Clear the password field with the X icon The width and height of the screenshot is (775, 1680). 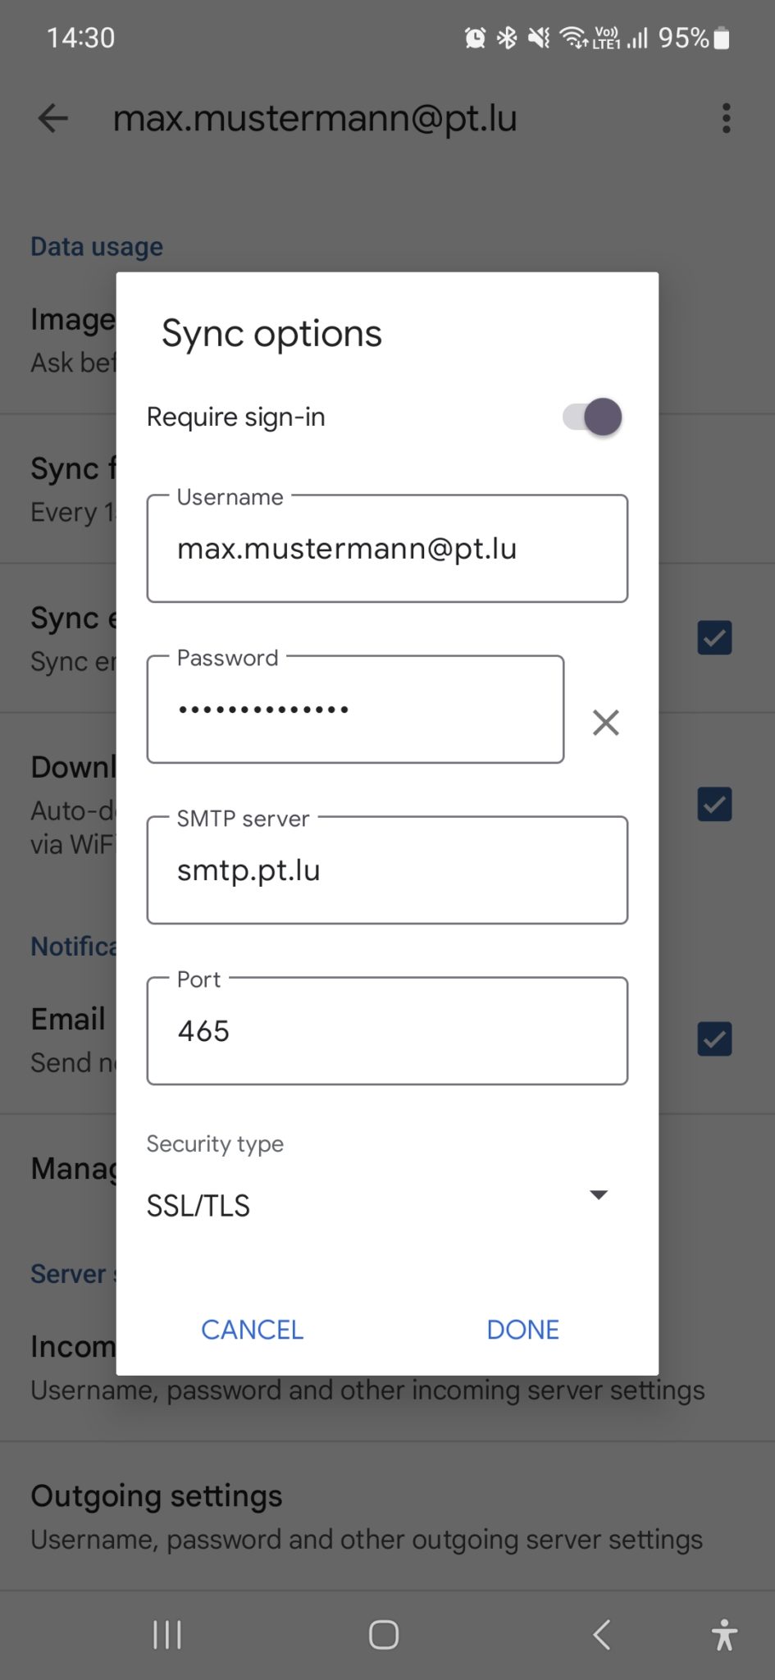[x=605, y=723]
